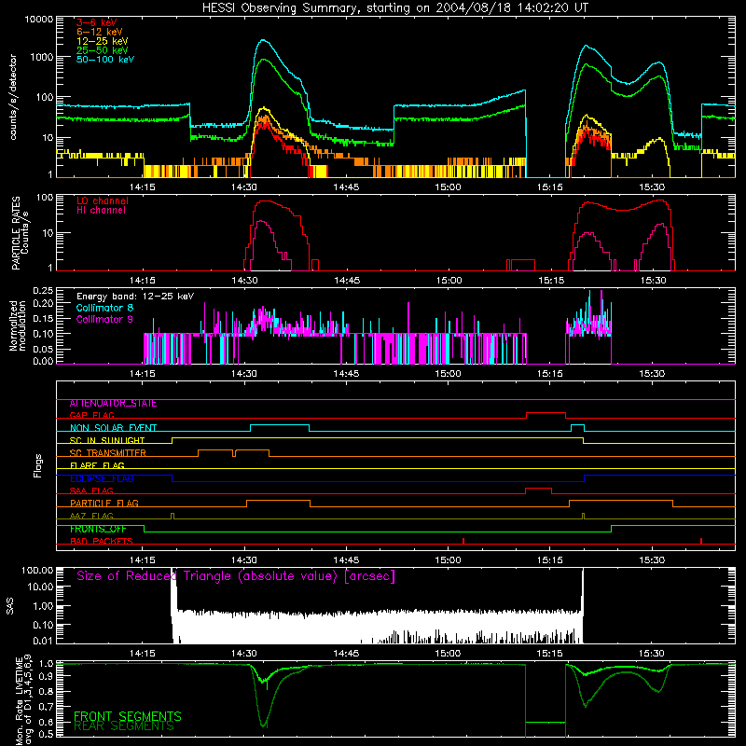Click the BAD_PACKETS flag label
Viewport: 746px width, 746px height.
coord(102,542)
